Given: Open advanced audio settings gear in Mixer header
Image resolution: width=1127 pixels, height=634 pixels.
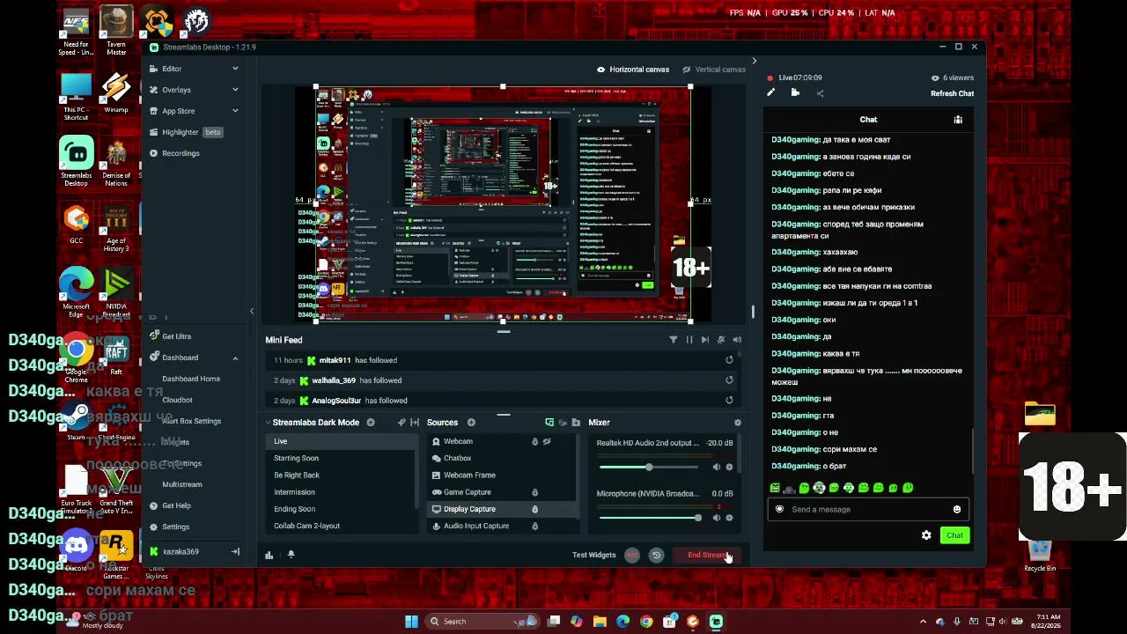Looking at the screenshot, I should tap(738, 423).
